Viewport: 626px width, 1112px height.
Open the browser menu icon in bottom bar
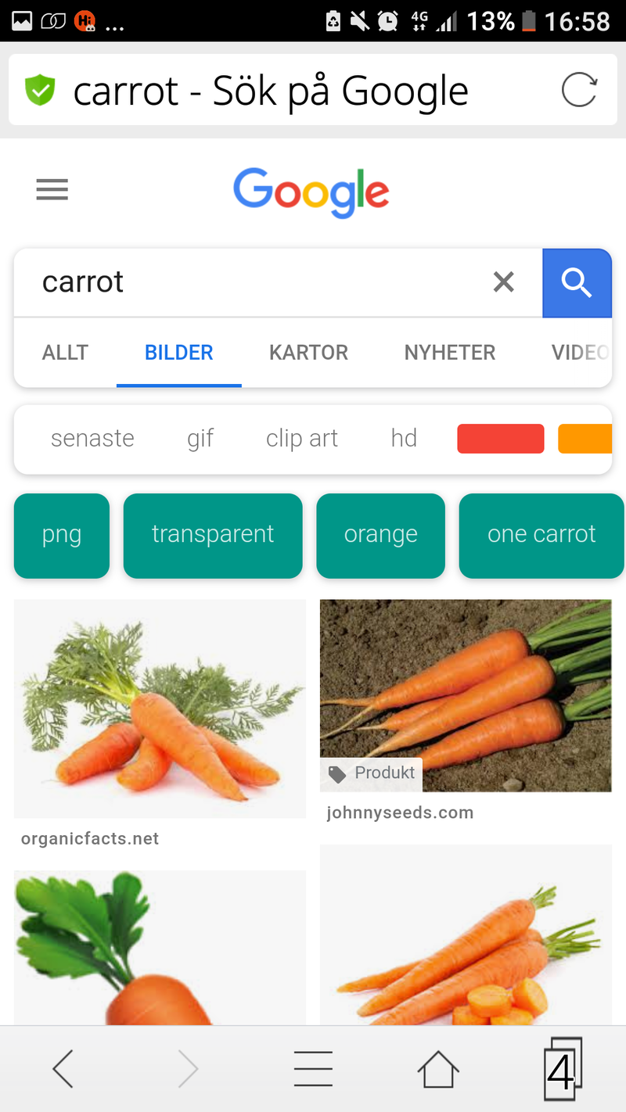313,1068
